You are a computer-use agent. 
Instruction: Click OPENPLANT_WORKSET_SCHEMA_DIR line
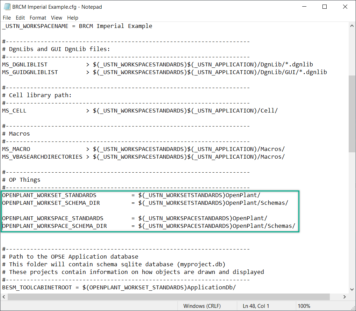point(145,203)
